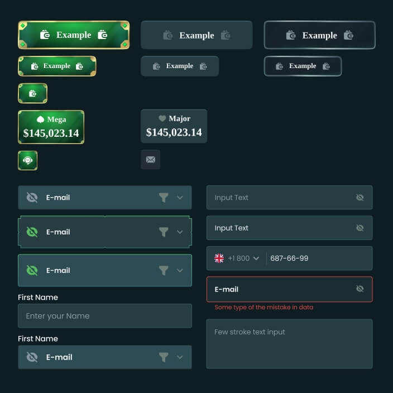The image size is (393, 393).
Task: Toggle eye-off icon in E-mail dropdown under First Name label
Action: click(32, 357)
